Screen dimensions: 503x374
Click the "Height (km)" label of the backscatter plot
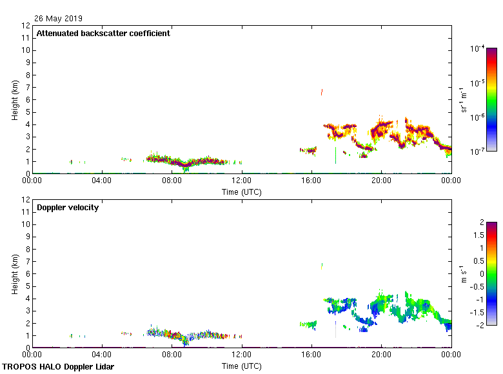pyautogui.click(x=15, y=99)
